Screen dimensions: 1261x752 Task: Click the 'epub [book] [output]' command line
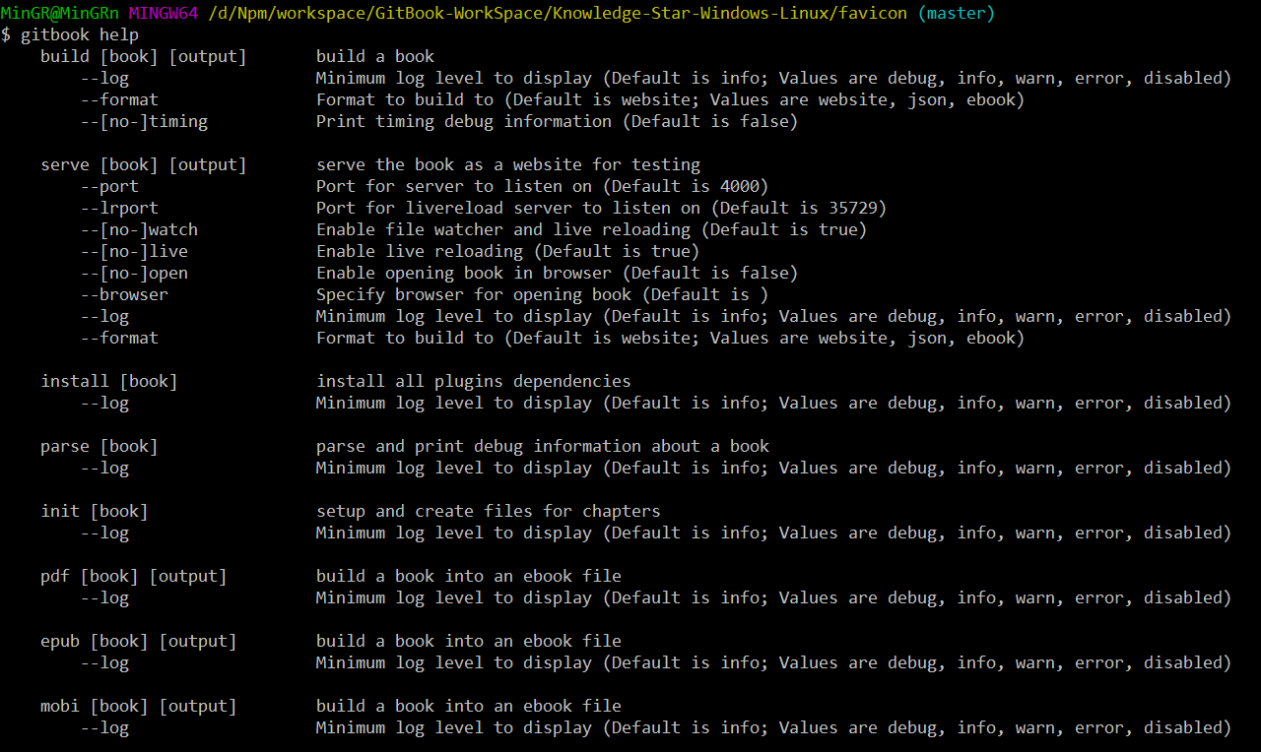138,641
